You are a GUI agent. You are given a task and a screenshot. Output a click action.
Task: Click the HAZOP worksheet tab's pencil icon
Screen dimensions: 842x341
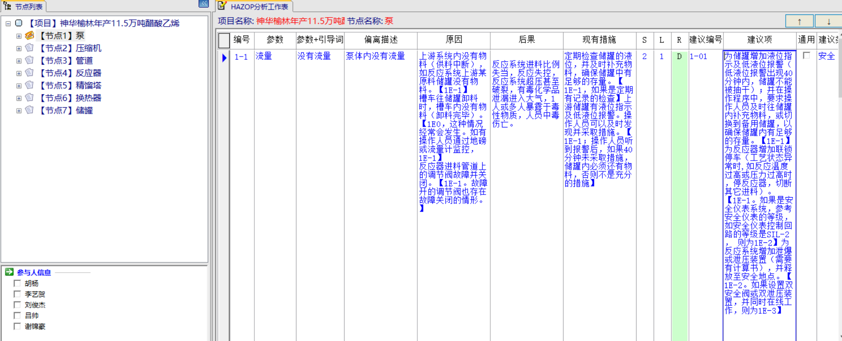[x=222, y=5]
